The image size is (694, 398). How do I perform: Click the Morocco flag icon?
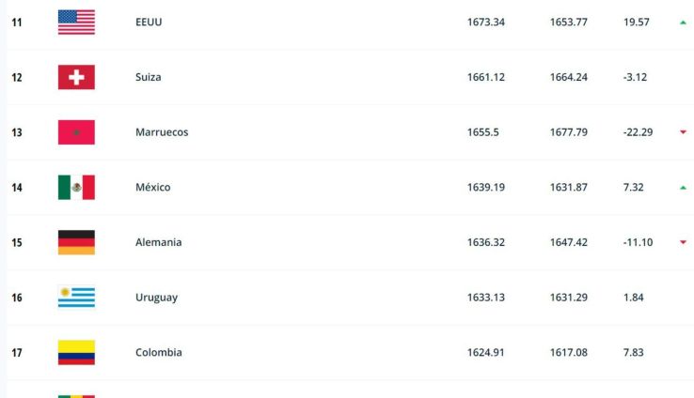tap(76, 132)
